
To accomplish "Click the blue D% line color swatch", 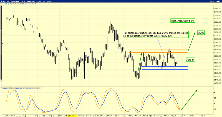I will point(27,88).
